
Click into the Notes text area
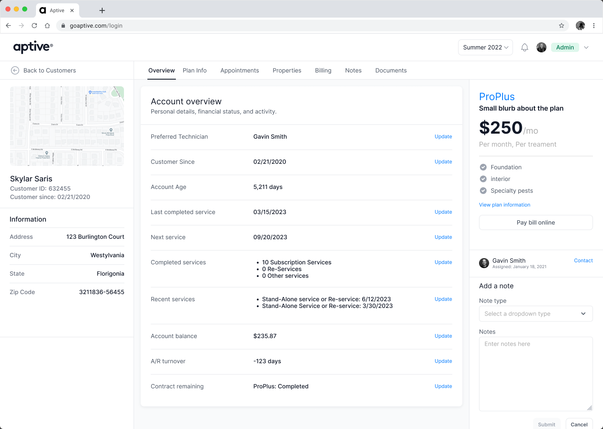coord(536,374)
